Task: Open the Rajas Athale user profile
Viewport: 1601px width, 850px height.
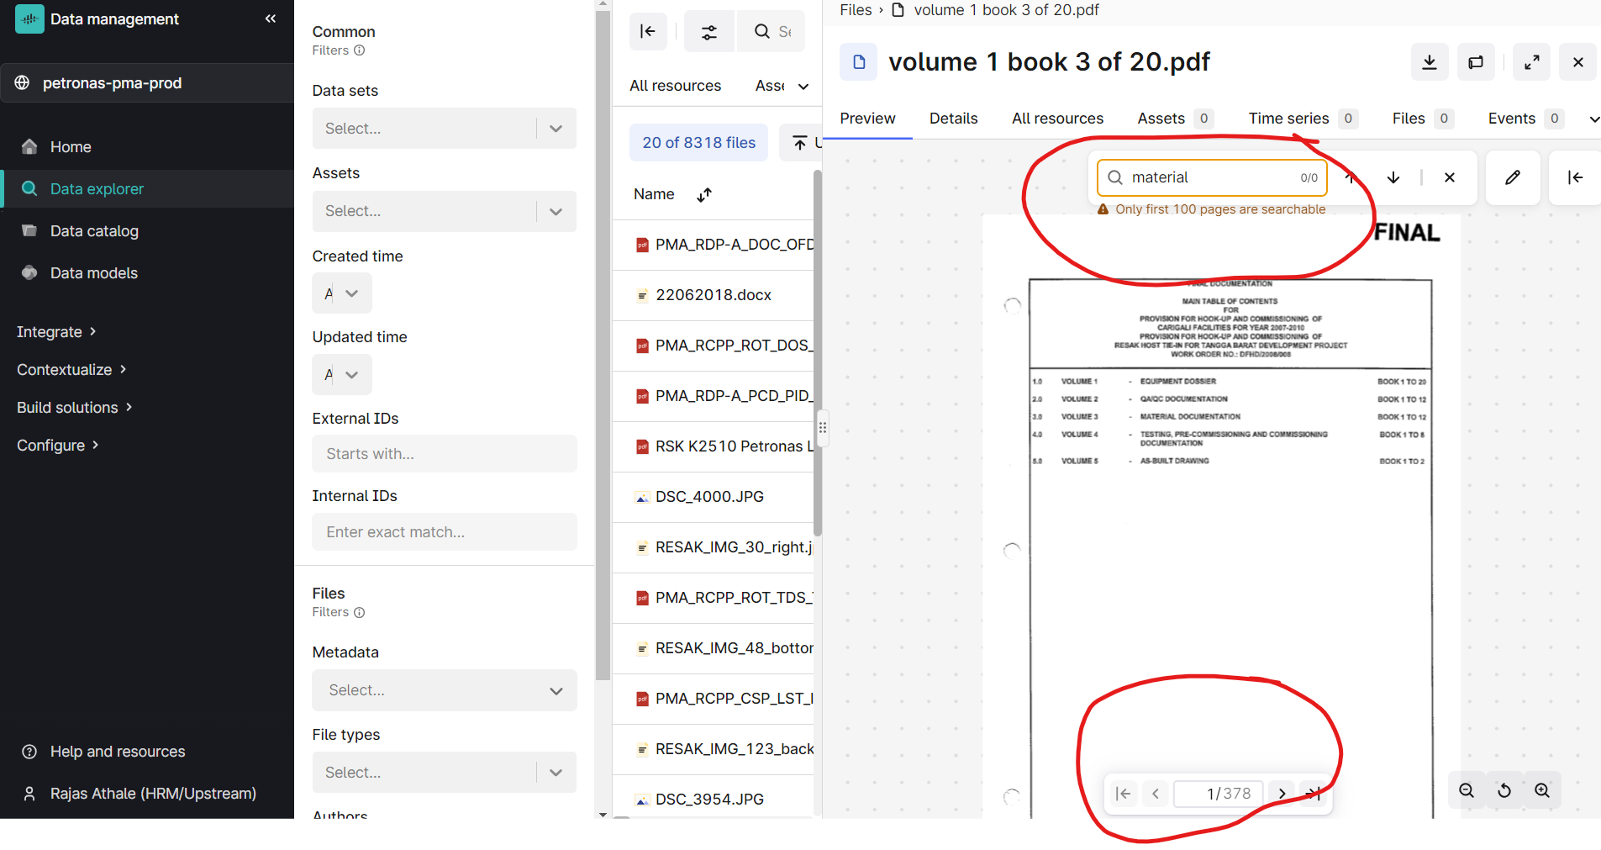Action: (139, 794)
